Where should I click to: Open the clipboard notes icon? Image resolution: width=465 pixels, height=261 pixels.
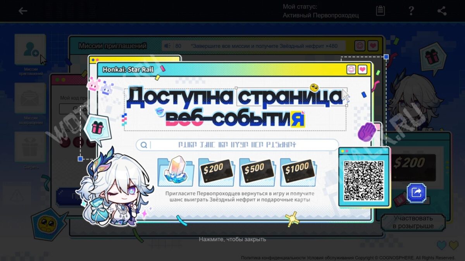pos(381,11)
